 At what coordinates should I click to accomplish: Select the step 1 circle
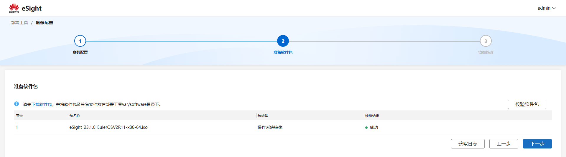point(80,41)
